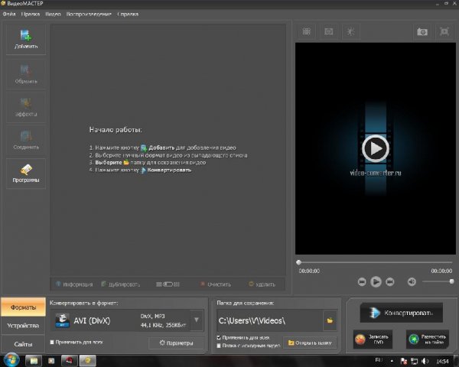The height and width of the screenshot is (367, 459).
Task: Click the elapsed time 00:00:00 on the left
Action: click(309, 271)
